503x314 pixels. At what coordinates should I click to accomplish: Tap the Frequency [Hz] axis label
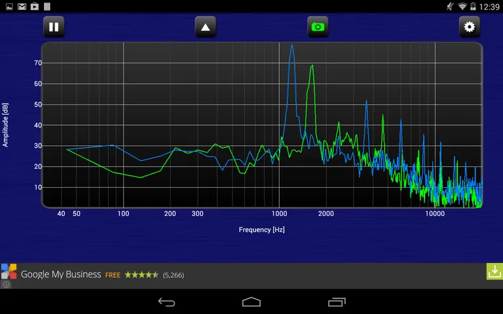pos(262,230)
